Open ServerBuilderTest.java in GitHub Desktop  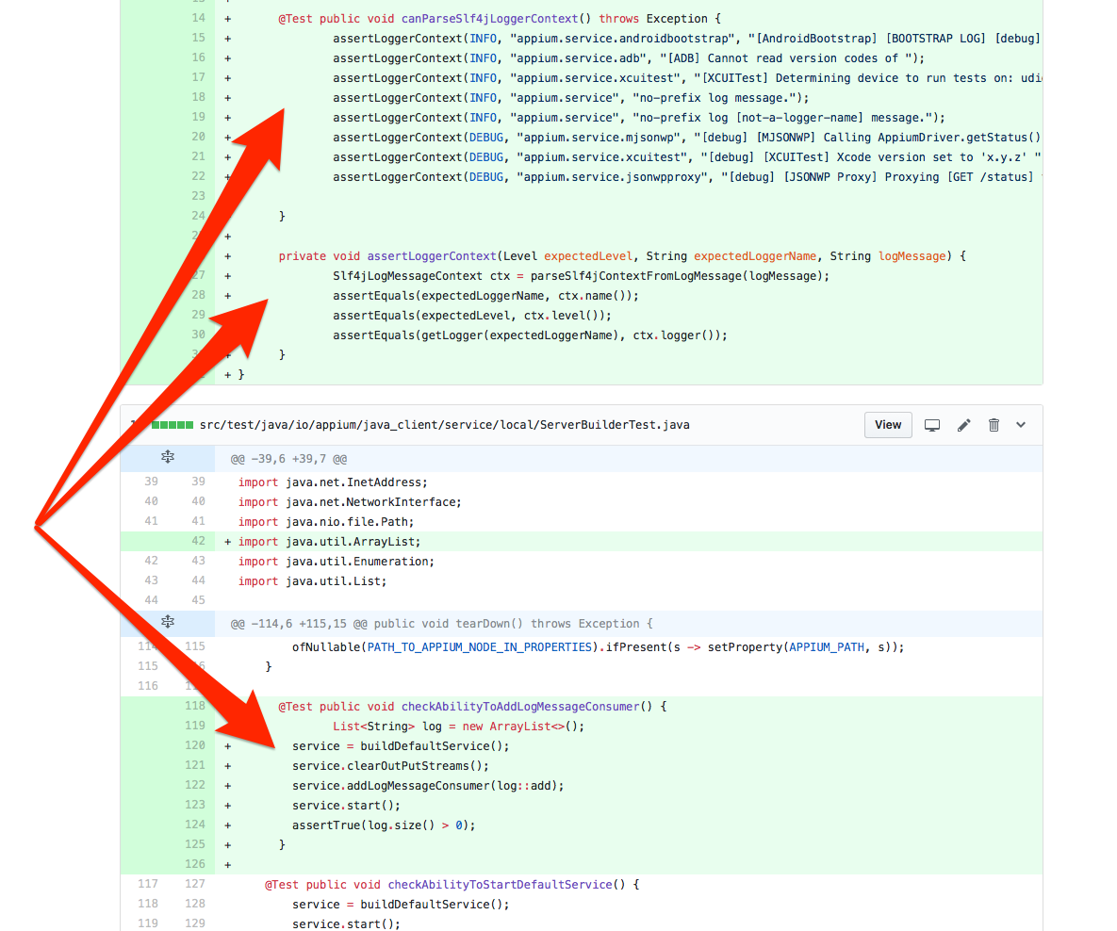[x=932, y=425]
